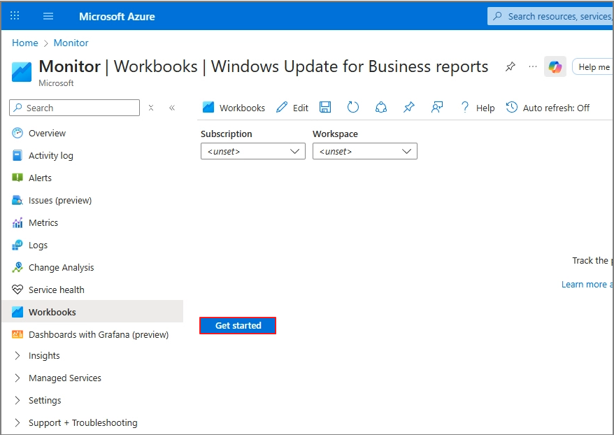Click the Change Analysis icon

click(17, 267)
